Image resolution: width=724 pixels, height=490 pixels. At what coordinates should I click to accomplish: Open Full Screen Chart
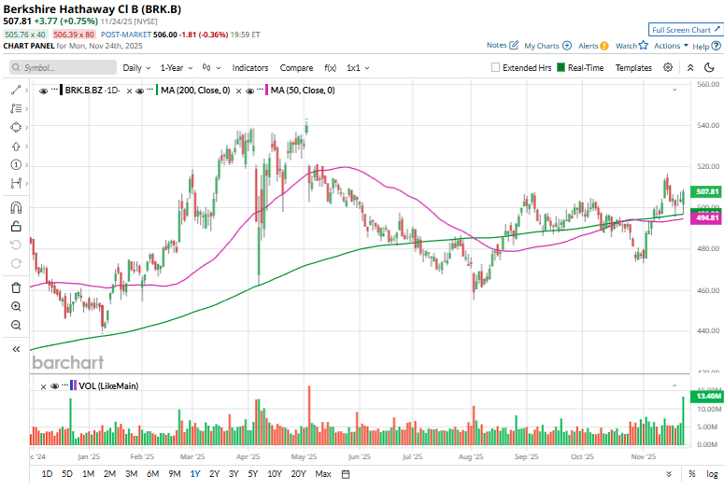pyautogui.click(x=685, y=30)
